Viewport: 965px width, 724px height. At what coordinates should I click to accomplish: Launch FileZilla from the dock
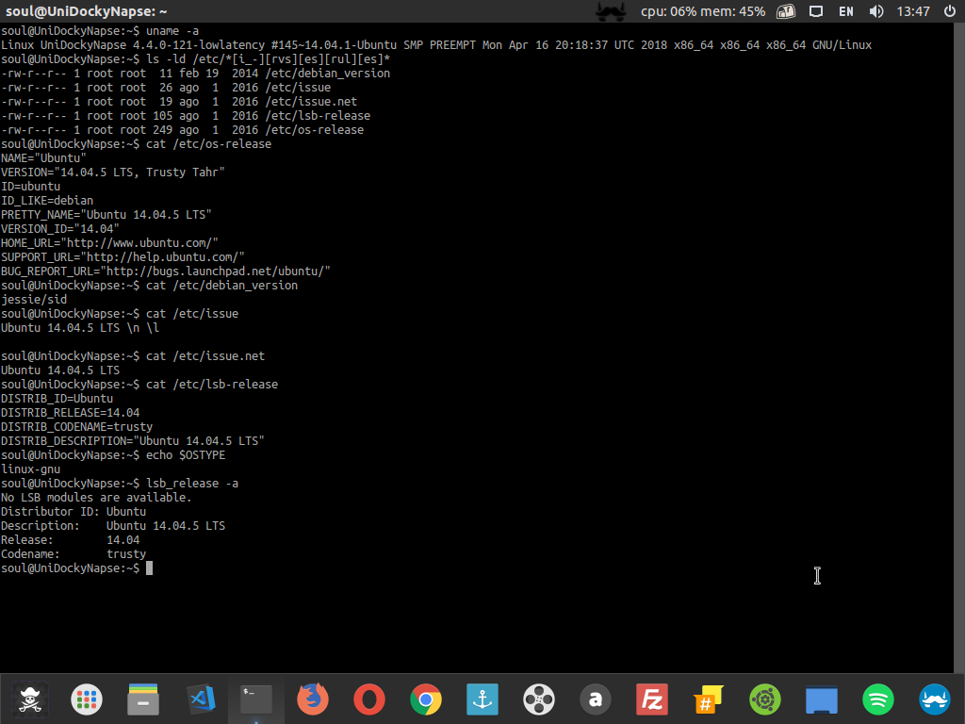[652, 700]
